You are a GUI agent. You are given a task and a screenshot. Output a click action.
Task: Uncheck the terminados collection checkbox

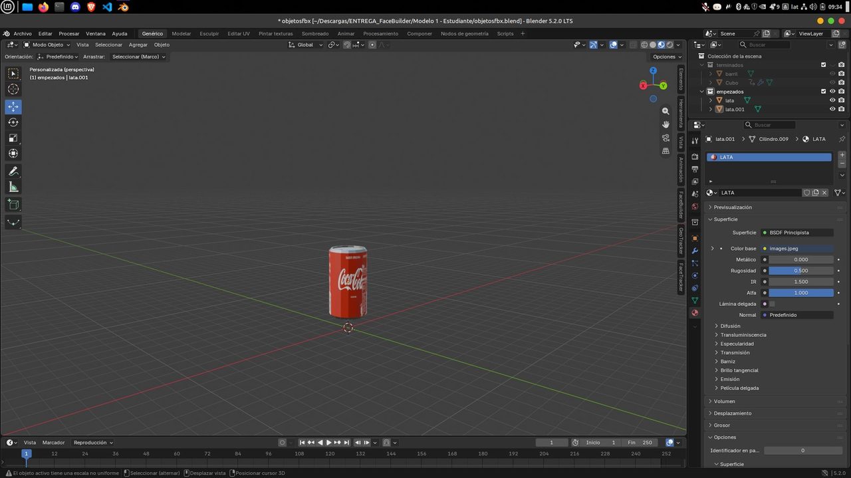[824, 65]
